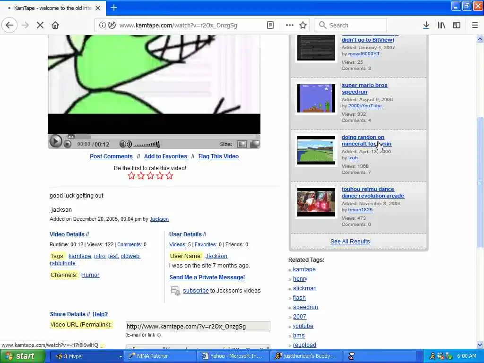Open super mario bros speedrun thumbnail
The image size is (484, 363).
[316, 98]
